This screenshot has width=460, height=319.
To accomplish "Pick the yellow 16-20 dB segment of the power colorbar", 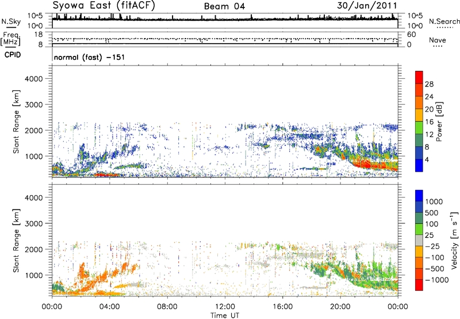I will pyautogui.click(x=419, y=115).
